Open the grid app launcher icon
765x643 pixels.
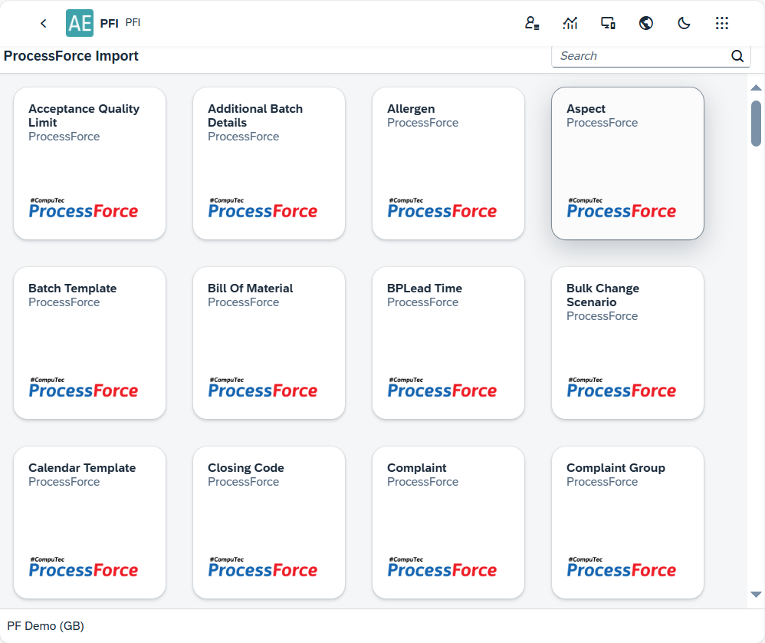click(722, 23)
